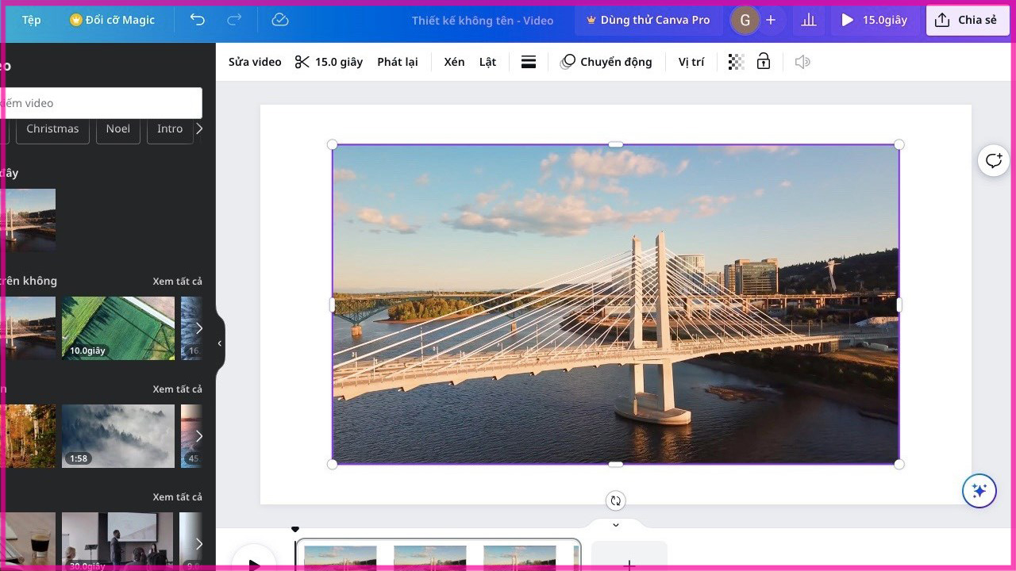Crop video using Xén

[x=454, y=62]
